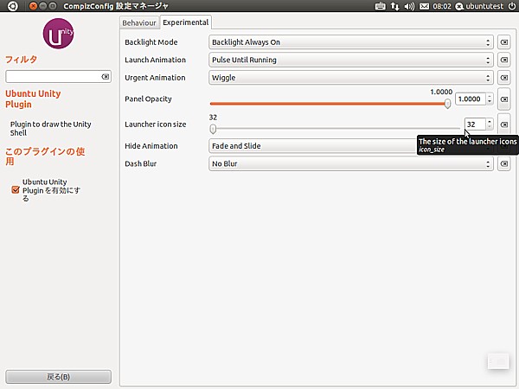Click the Unity plugin logo
Viewport: 519px width, 389px height.
click(x=58, y=34)
